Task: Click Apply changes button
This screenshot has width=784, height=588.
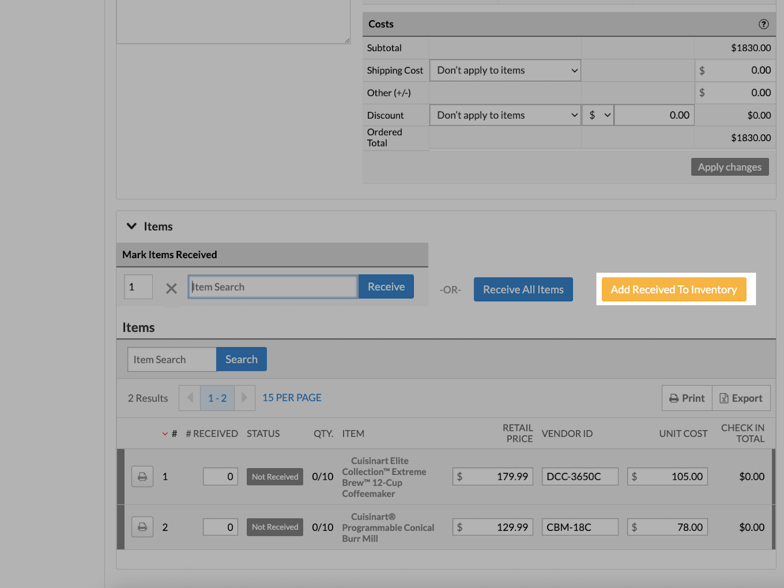Action: pos(729,167)
